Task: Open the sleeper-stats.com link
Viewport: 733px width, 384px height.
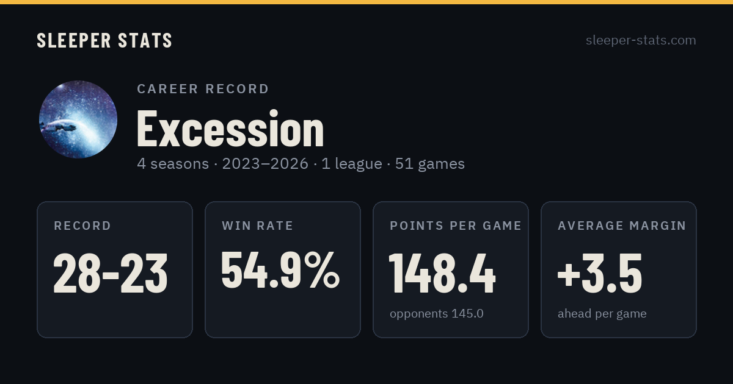Action: 641,40
